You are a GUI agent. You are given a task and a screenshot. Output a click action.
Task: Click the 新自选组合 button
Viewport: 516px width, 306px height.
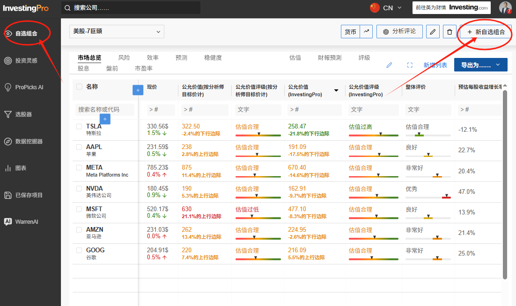coord(486,32)
